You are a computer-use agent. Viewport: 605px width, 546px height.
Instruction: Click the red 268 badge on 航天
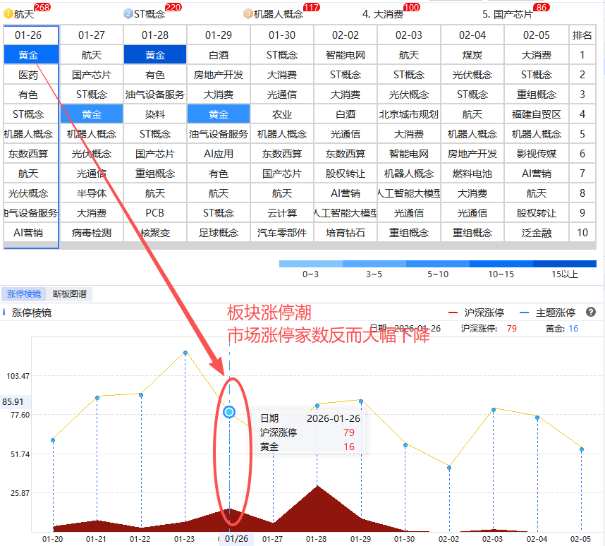[x=42, y=7]
